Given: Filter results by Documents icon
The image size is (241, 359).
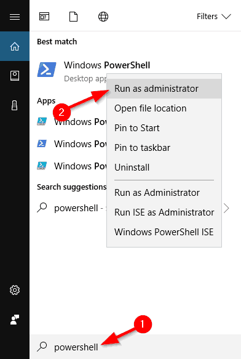Looking at the screenshot, I should pos(73,17).
